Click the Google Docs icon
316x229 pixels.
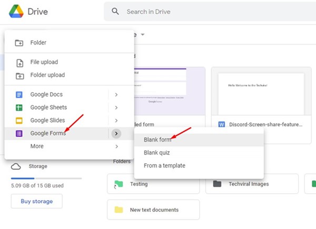tap(19, 95)
